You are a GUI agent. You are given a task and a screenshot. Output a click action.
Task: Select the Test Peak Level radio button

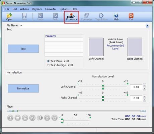[x=48, y=61]
